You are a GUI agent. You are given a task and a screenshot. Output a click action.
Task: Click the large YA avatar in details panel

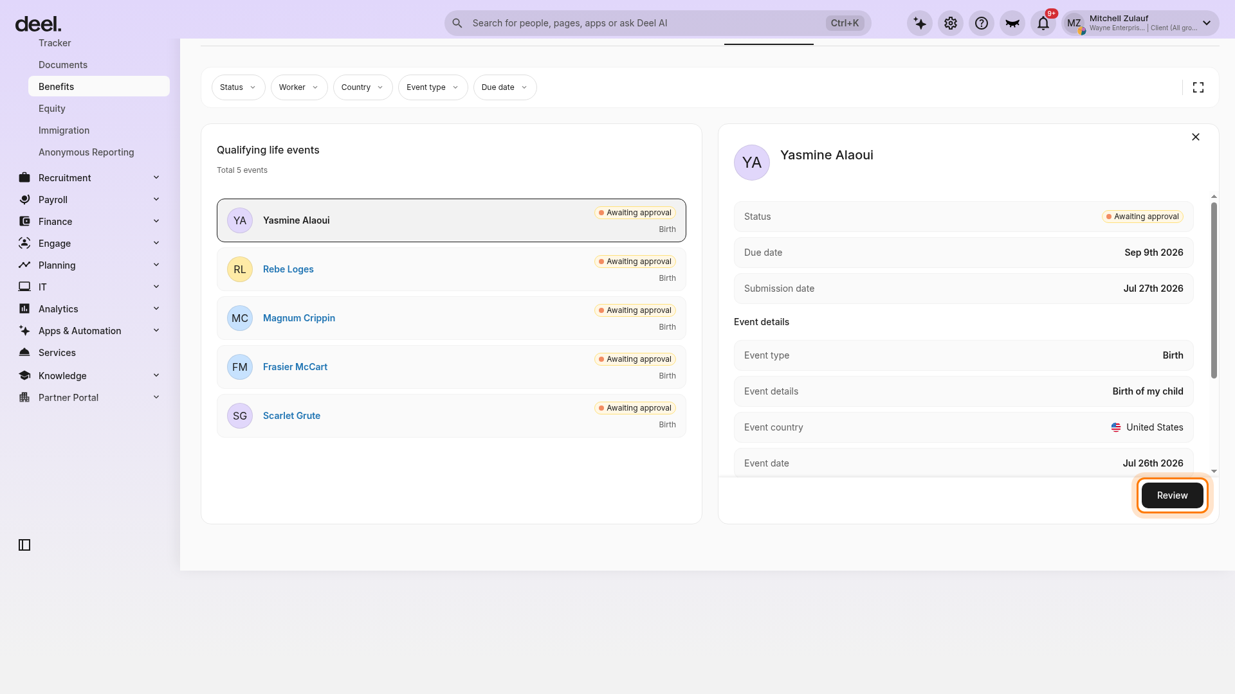[x=752, y=163]
